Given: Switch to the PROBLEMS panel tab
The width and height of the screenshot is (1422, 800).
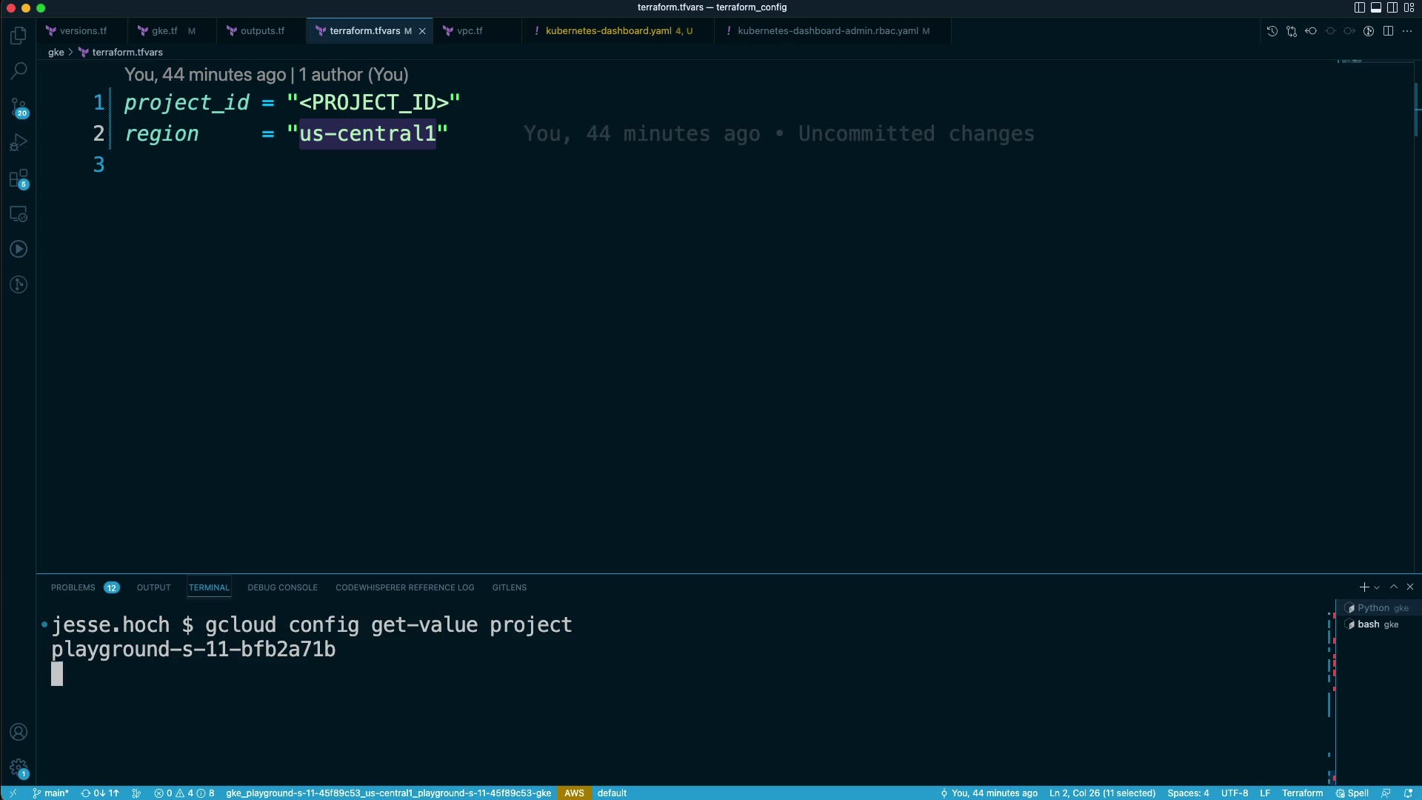Looking at the screenshot, I should click(73, 587).
